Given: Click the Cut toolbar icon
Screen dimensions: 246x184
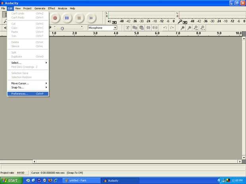Looking at the screenshot, I should pos(128,28).
